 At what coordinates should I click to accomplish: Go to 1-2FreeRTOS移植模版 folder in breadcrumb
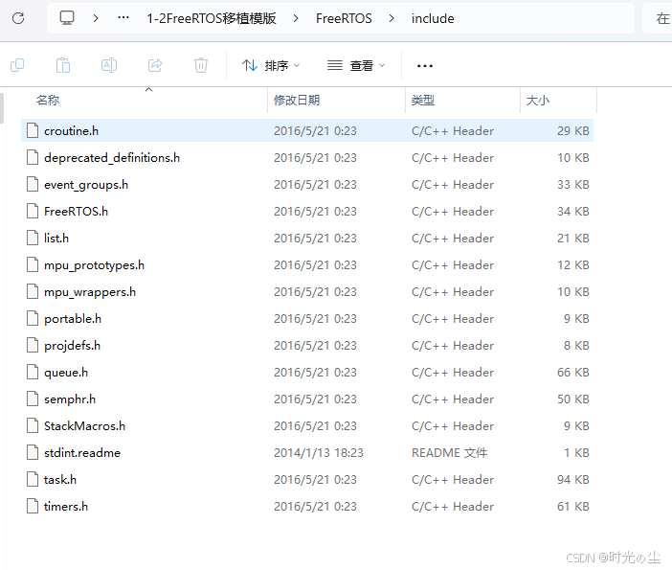pos(212,18)
